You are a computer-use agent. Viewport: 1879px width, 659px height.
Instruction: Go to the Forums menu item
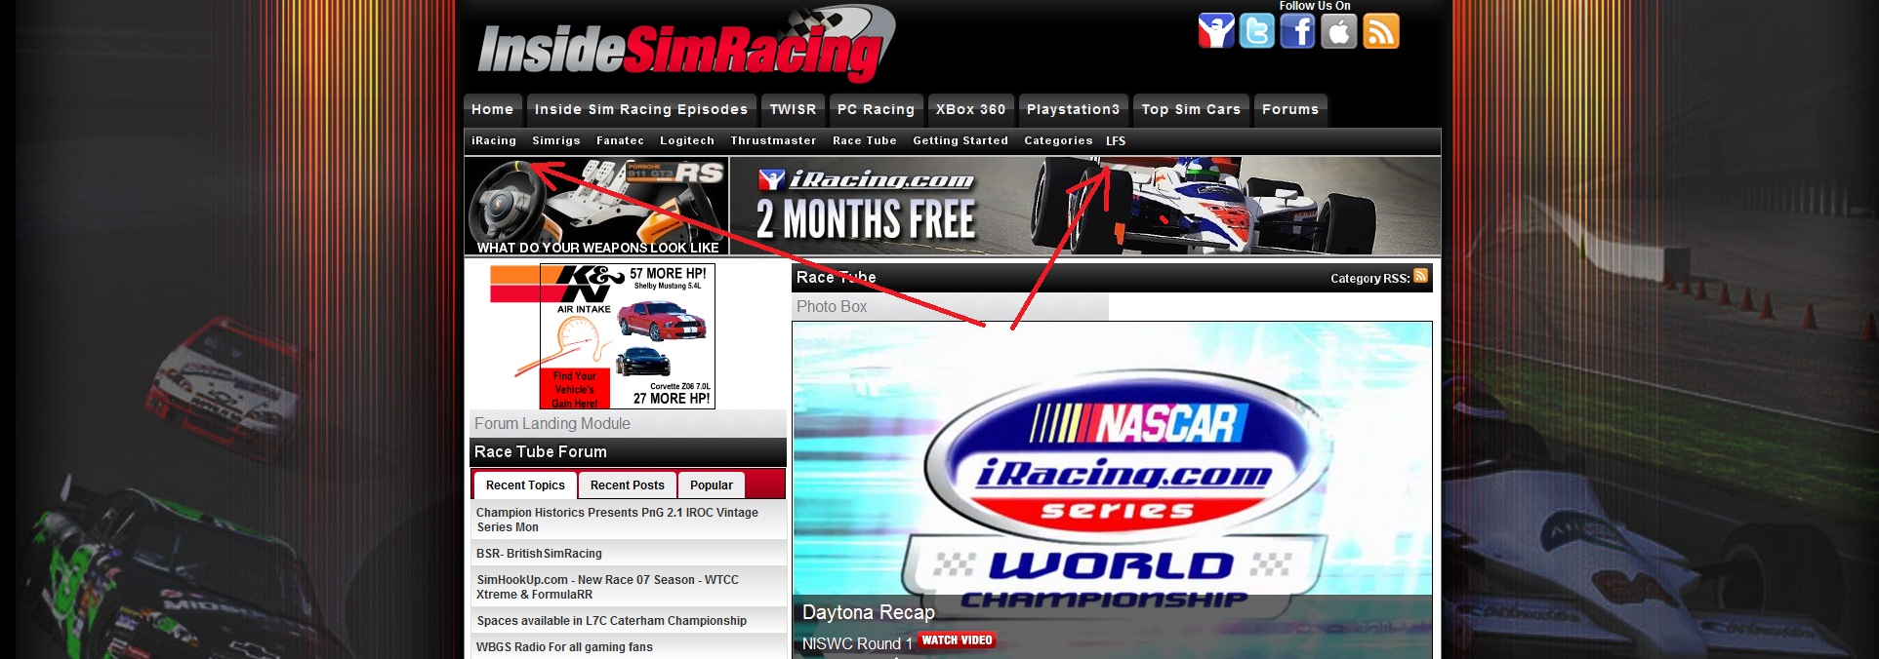click(x=1290, y=110)
